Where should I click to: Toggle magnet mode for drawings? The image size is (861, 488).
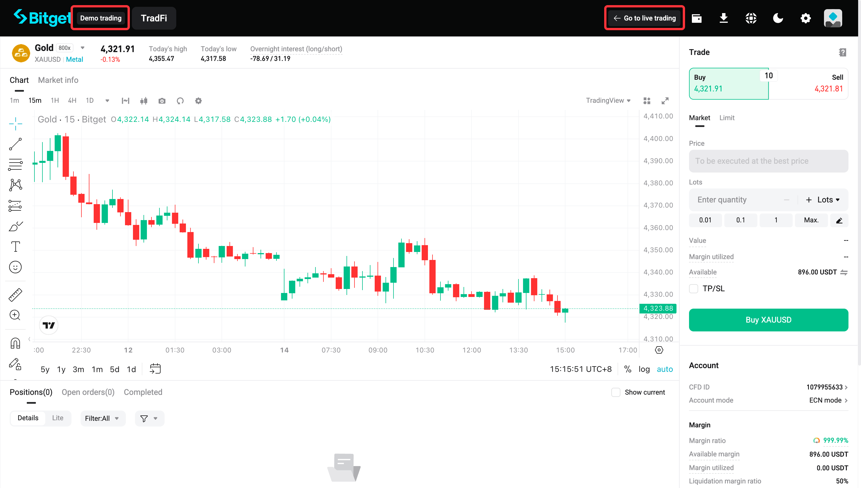tap(15, 343)
